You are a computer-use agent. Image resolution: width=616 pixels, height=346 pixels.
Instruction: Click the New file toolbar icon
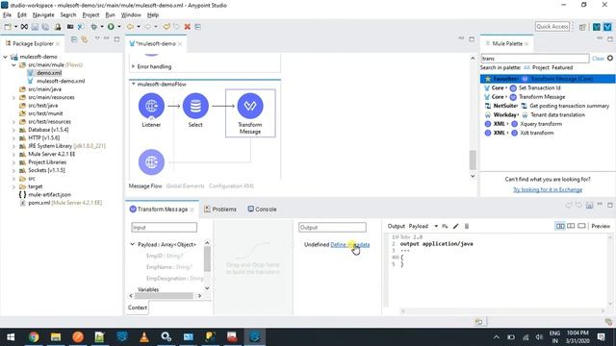(8, 27)
